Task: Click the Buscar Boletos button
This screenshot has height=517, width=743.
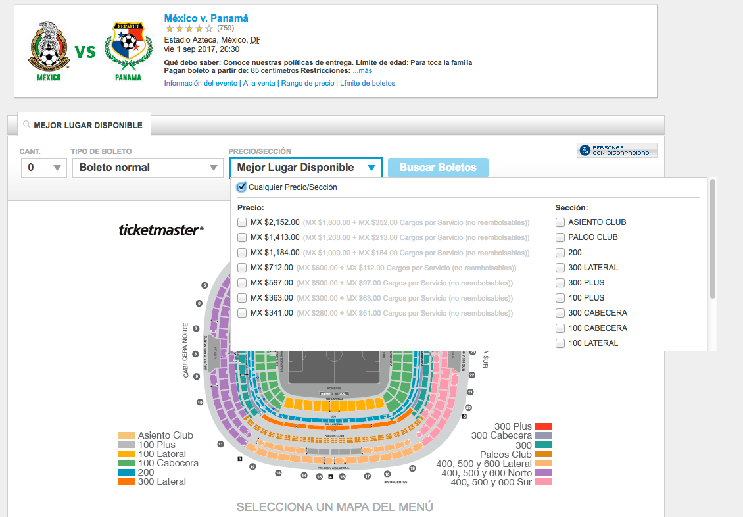Action: (438, 168)
